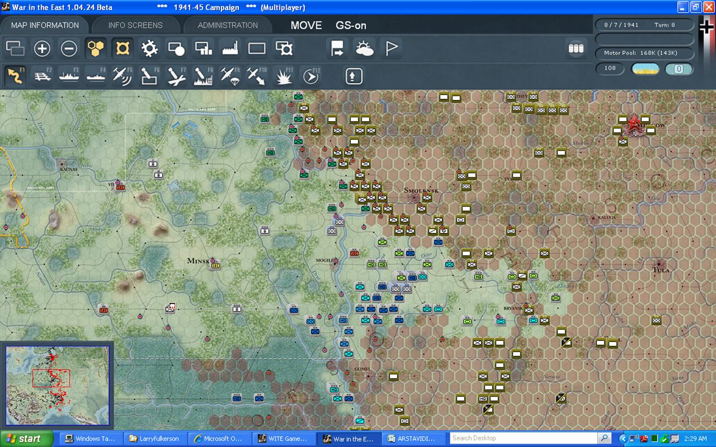This screenshot has height=447, width=716.
Task: Zoom in the map with plus icon
Action: (42, 48)
